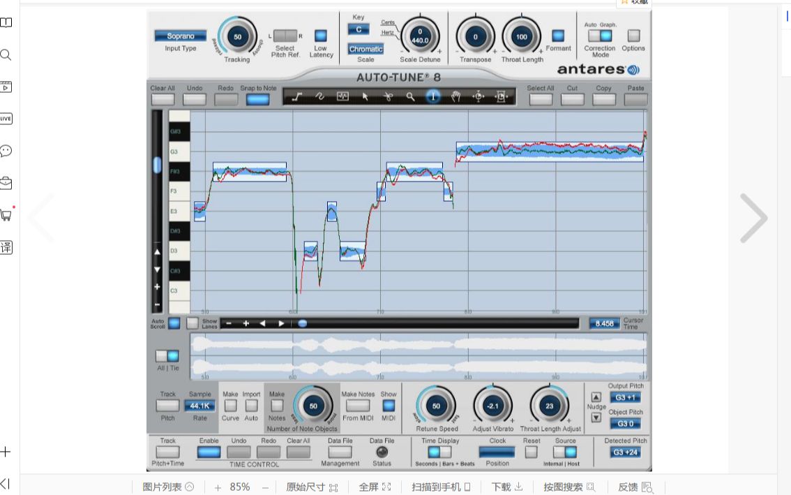Toggle Auto Scroll

174,323
